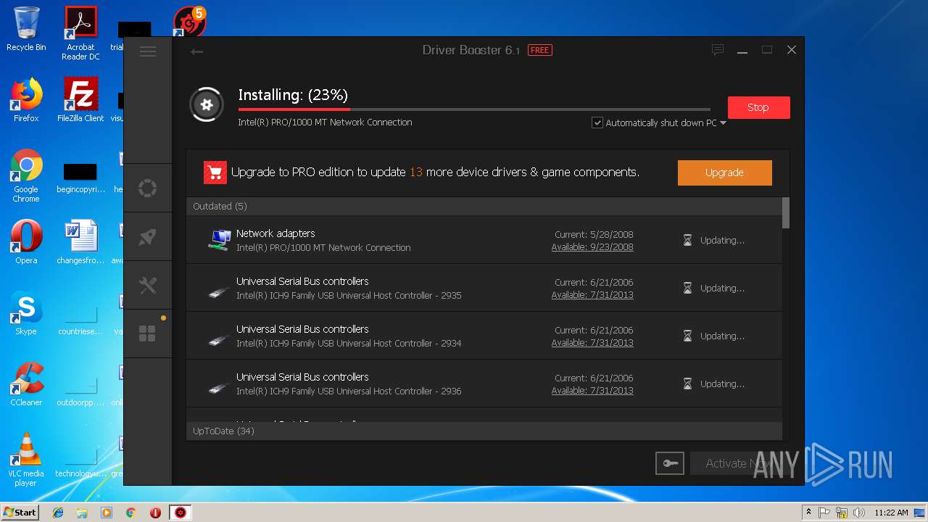Click the USB icon for controller 2936
928x522 pixels.
coord(218,387)
